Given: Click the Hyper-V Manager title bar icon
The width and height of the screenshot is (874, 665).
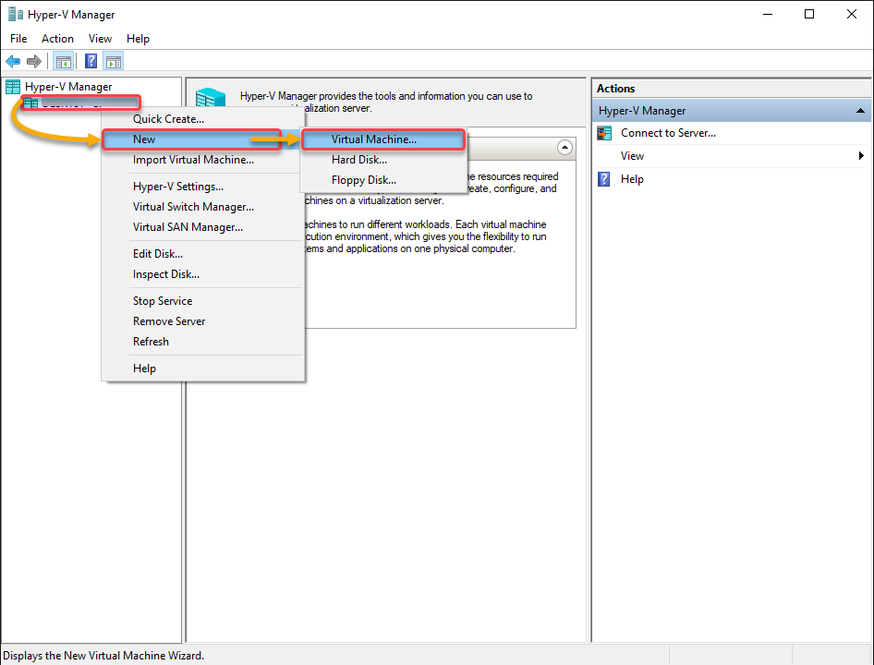Looking at the screenshot, I should (x=15, y=14).
